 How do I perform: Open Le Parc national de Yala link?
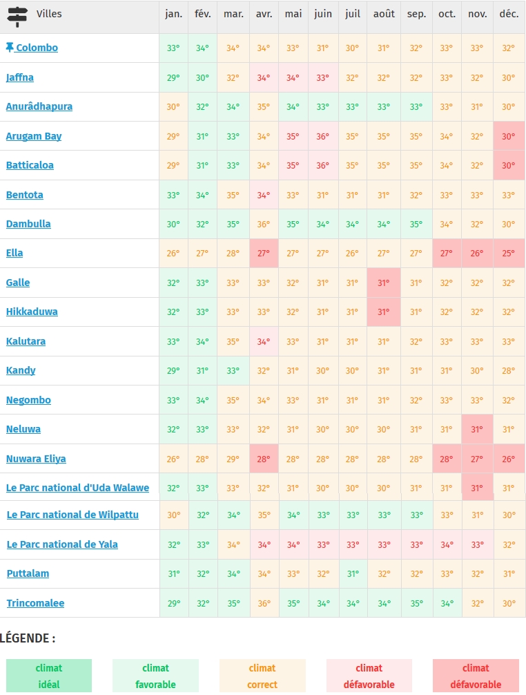(x=62, y=544)
